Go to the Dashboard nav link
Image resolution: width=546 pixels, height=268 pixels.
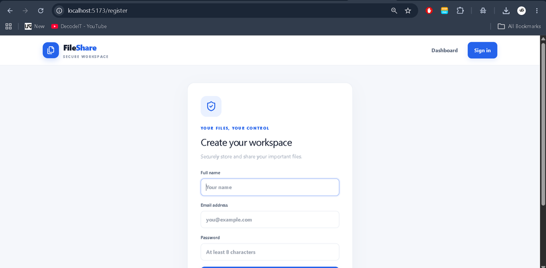[444, 51]
